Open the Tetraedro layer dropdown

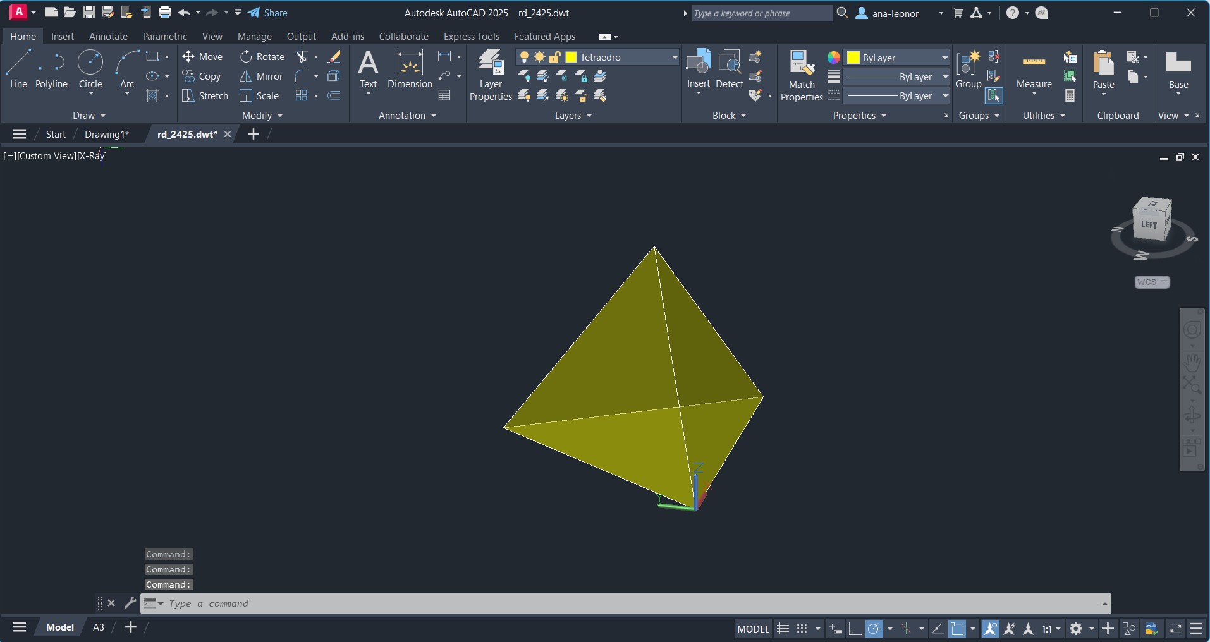[675, 58]
